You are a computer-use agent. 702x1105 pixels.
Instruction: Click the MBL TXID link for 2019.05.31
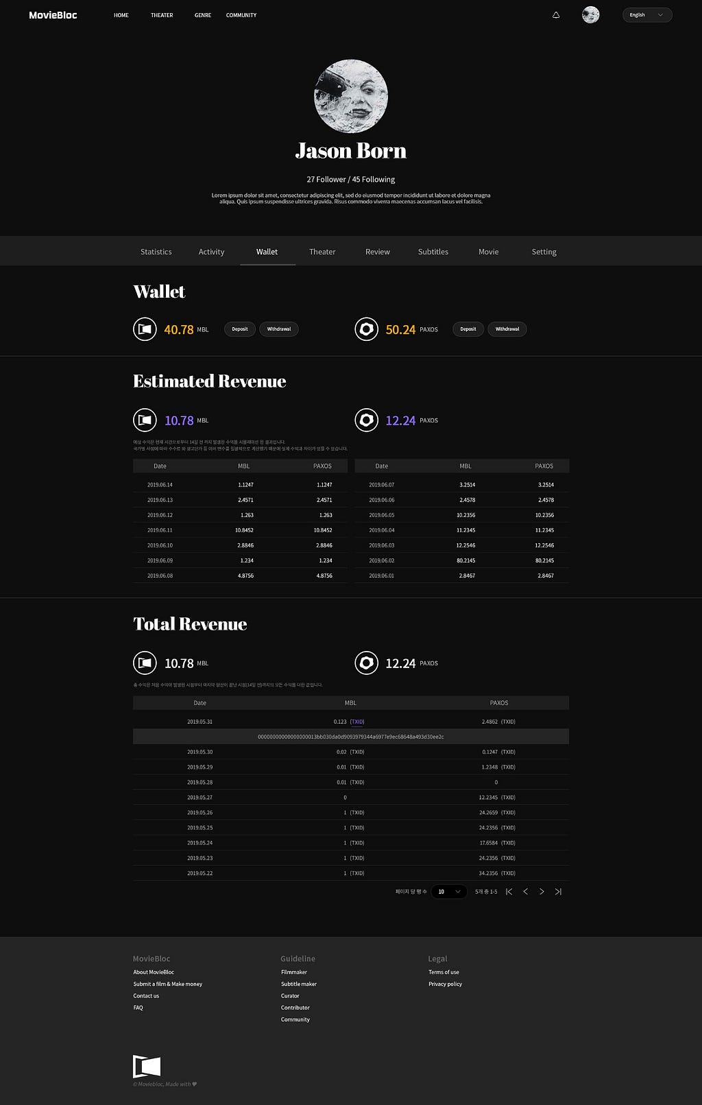tap(357, 722)
